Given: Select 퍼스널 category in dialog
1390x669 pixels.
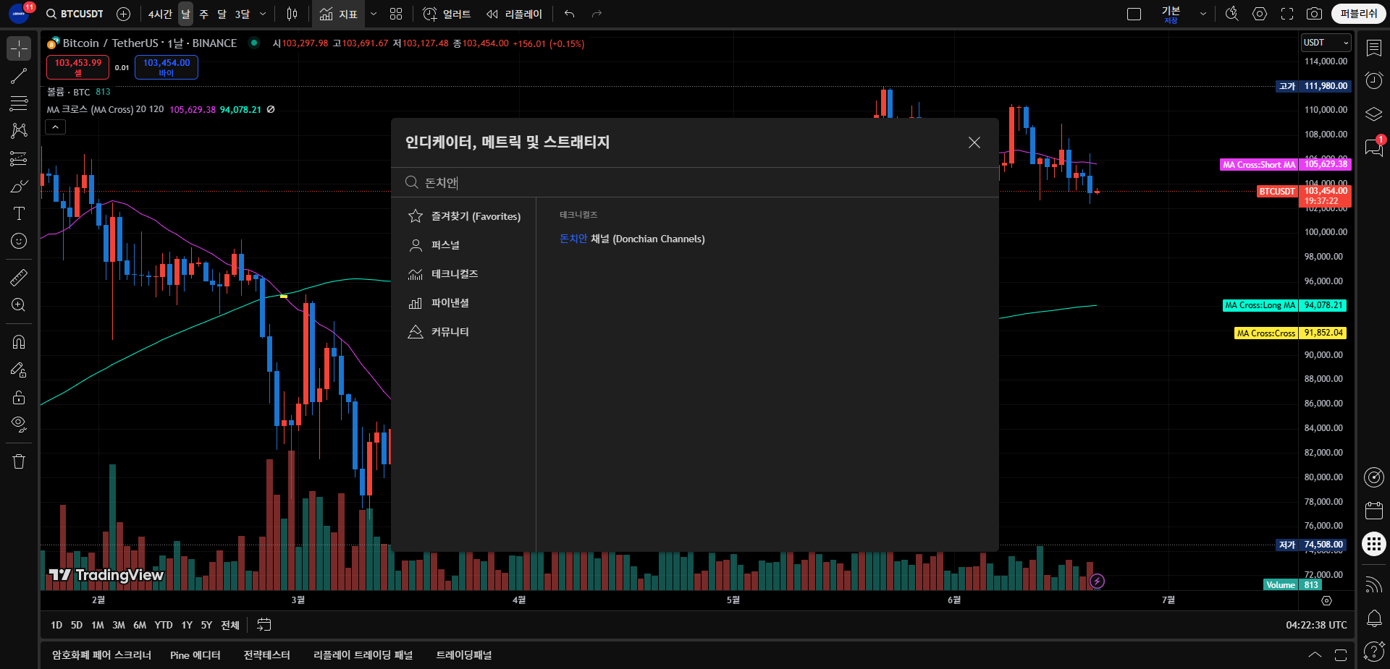Looking at the screenshot, I should [464, 245].
